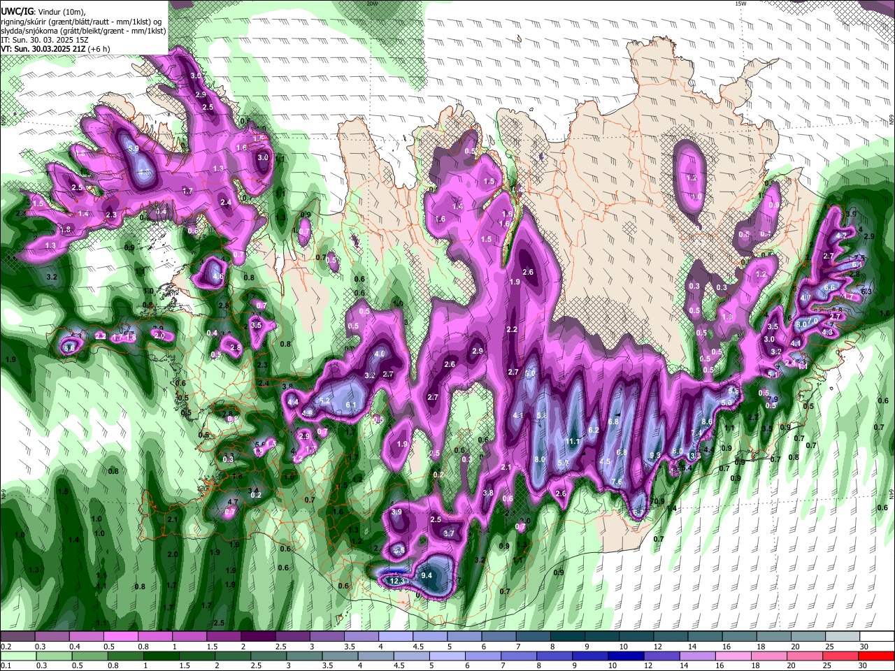
Task: Click the 'IT: Sun. 30. 03. 2025 15Z' line
Action: tap(44, 41)
